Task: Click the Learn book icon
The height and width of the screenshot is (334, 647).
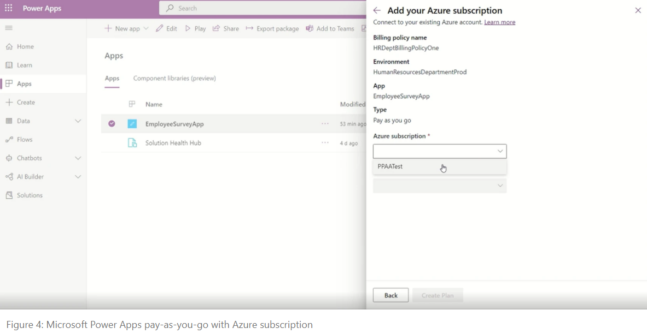Action: (9, 65)
